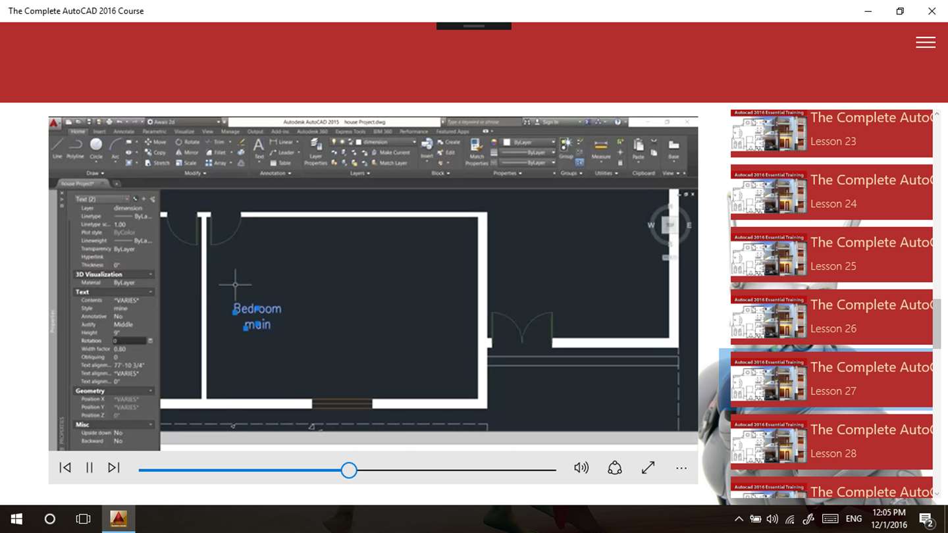Viewport: 948px width, 533px height.
Task: Click the Copy tool in the video
Action: [x=155, y=153]
